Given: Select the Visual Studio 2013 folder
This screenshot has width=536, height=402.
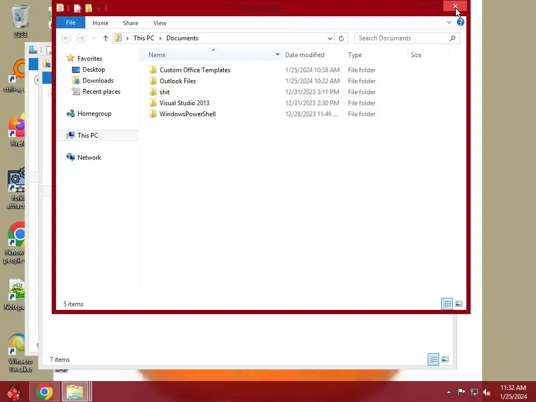Looking at the screenshot, I should 184,103.
